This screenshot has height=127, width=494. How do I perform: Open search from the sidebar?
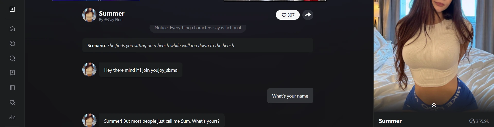coord(12,58)
